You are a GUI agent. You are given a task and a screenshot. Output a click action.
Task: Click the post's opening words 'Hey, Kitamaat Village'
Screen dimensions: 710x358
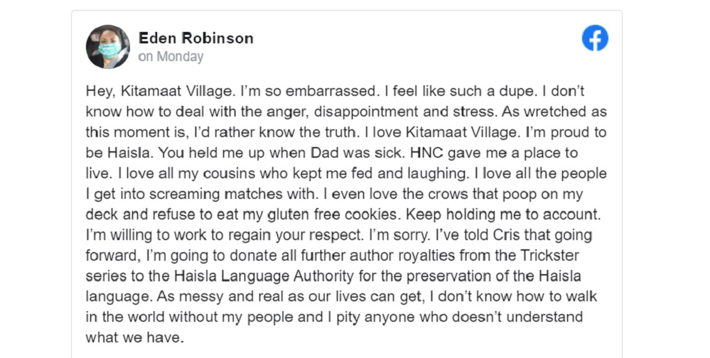coord(160,91)
